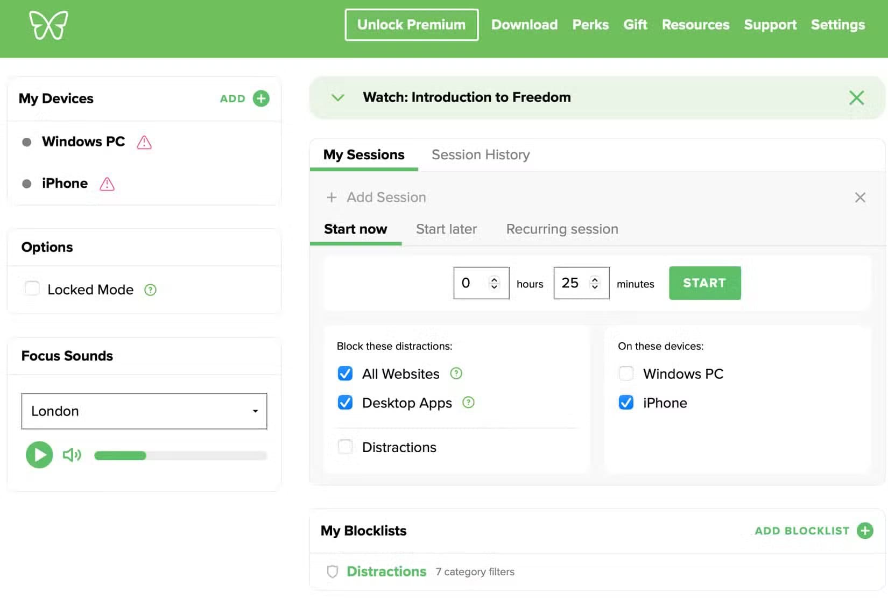
Task: Select the Recurring session tab
Action: click(562, 229)
